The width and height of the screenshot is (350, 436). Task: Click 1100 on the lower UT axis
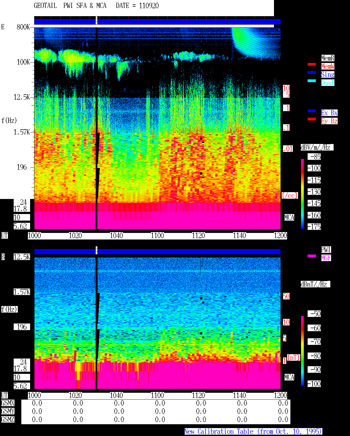pos(157,395)
